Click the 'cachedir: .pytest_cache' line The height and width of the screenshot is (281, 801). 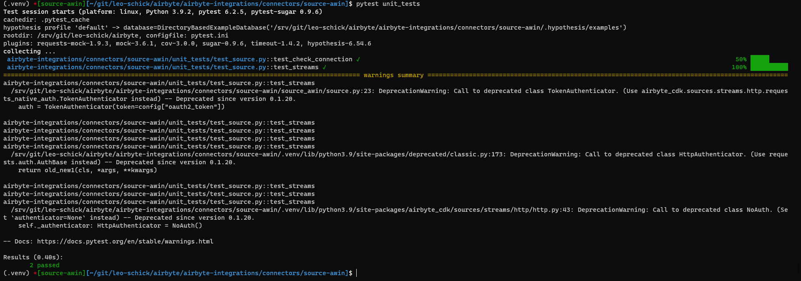(46, 20)
